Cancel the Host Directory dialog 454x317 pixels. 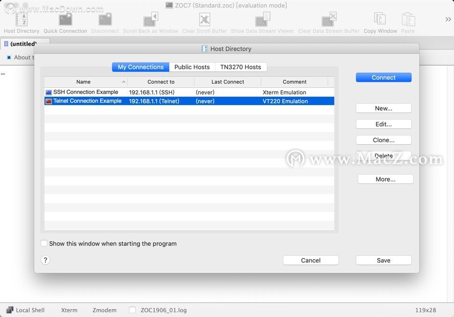(310, 261)
